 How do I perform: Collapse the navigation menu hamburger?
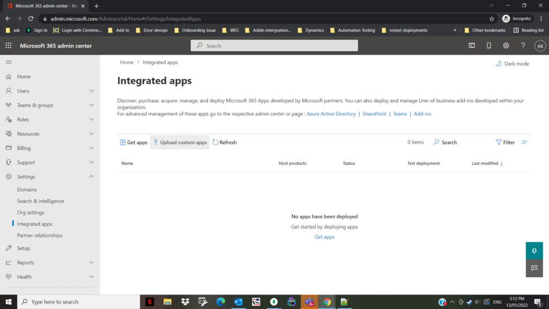9,62
